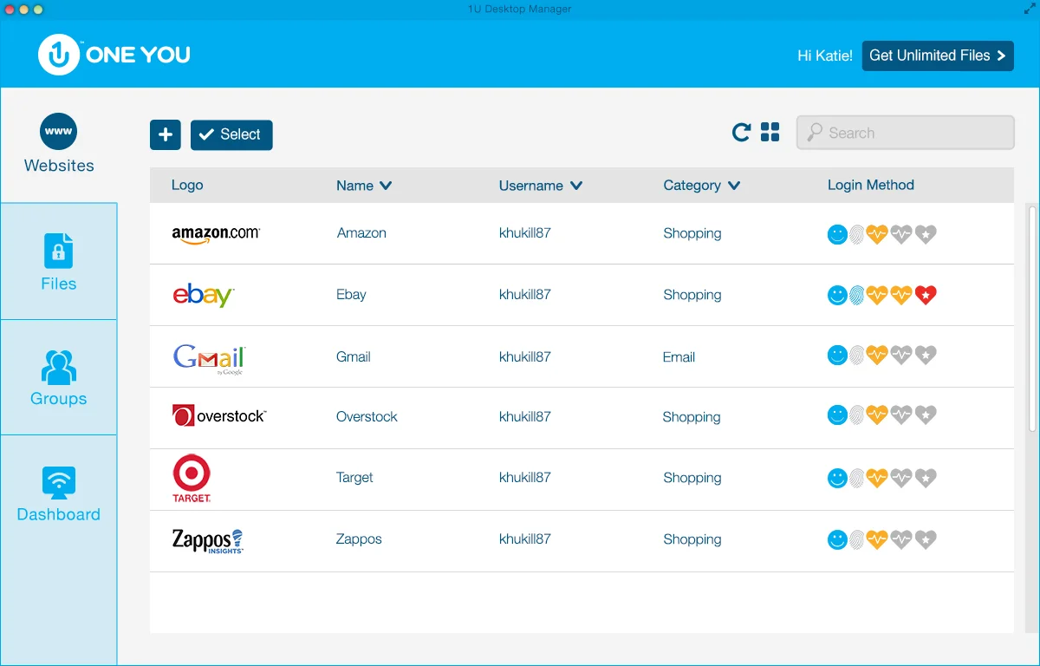The width and height of the screenshot is (1040, 666).
Task: Click the vertical scrollbar of the list
Action: point(1031,317)
